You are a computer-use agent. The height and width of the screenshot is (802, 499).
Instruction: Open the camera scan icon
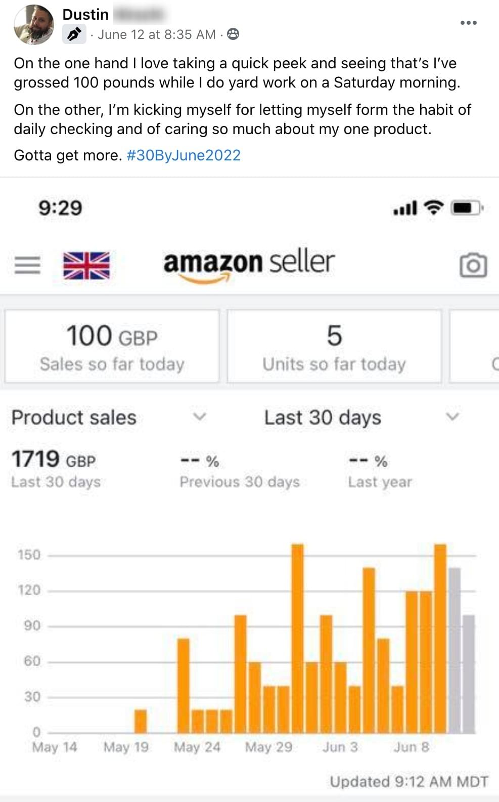point(473,265)
